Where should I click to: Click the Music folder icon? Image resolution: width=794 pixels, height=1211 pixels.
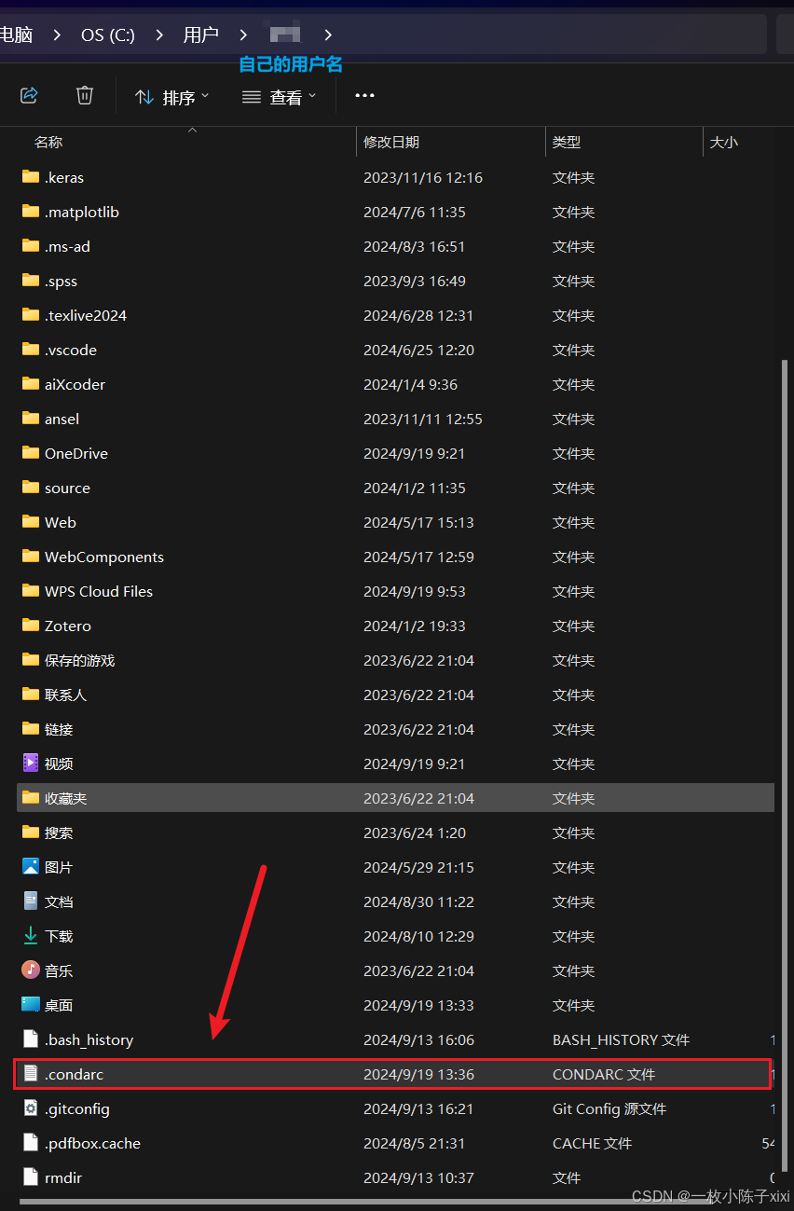pyautogui.click(x=31, y=970)
